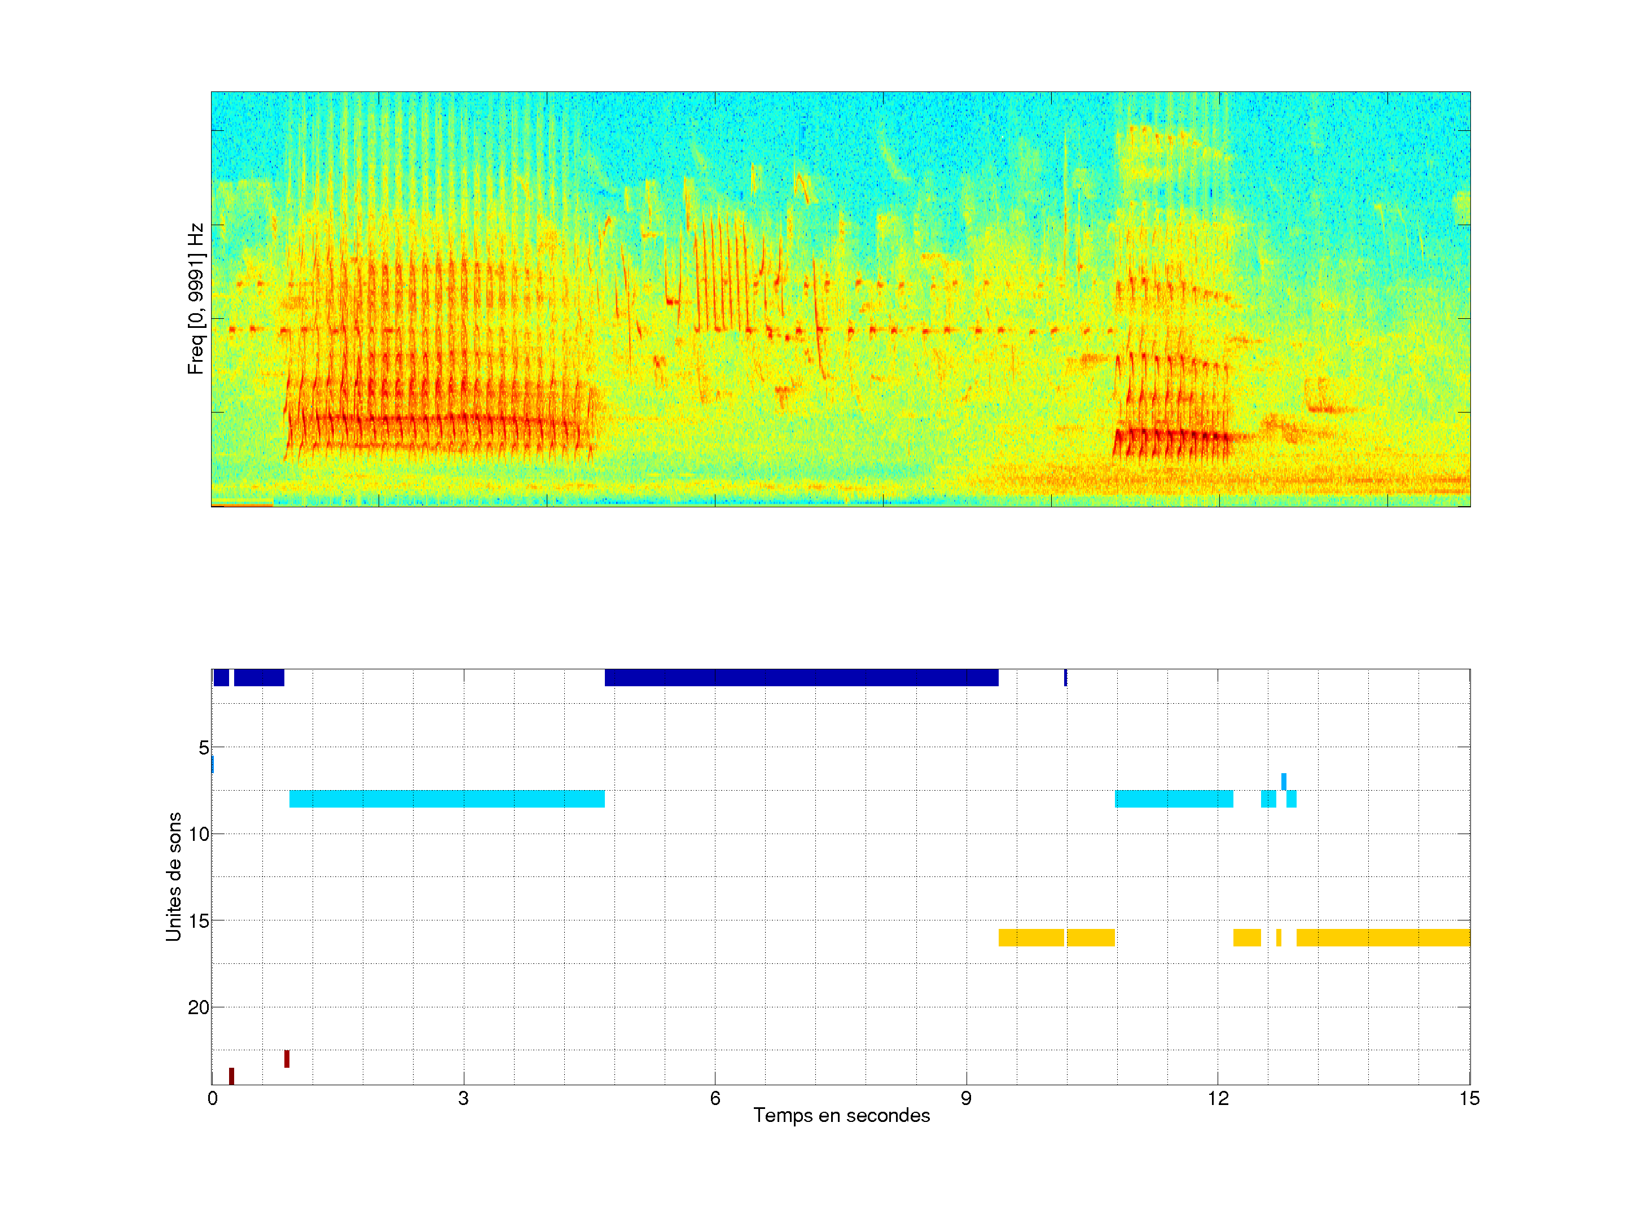Click the short yellow segment right after 12 seconds
1625x1219 pixels.
tap(1246, 937)
